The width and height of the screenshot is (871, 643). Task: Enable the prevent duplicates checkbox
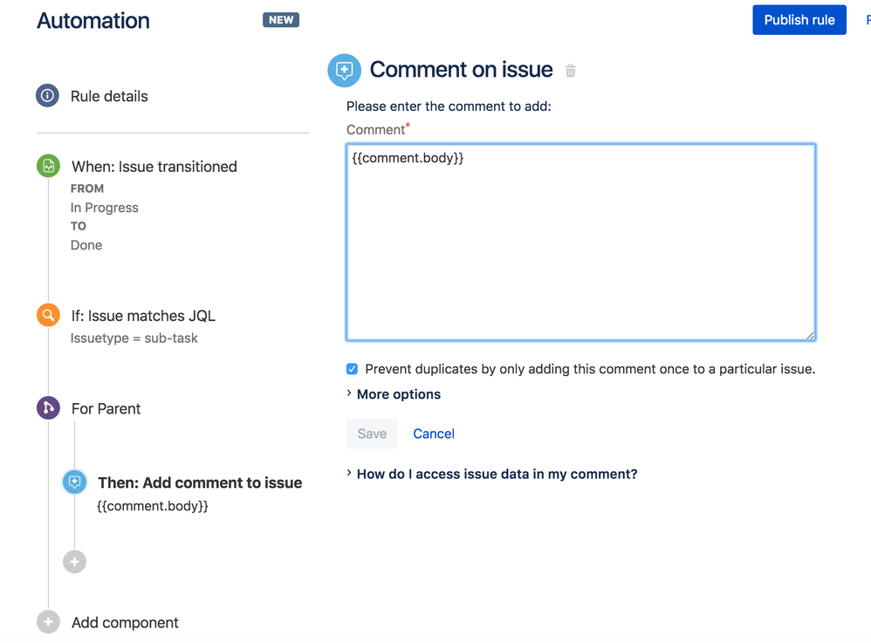tap(352, 368)
